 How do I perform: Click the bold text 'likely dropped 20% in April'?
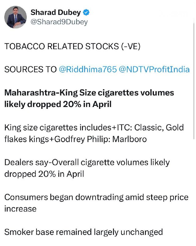(58, 104)
